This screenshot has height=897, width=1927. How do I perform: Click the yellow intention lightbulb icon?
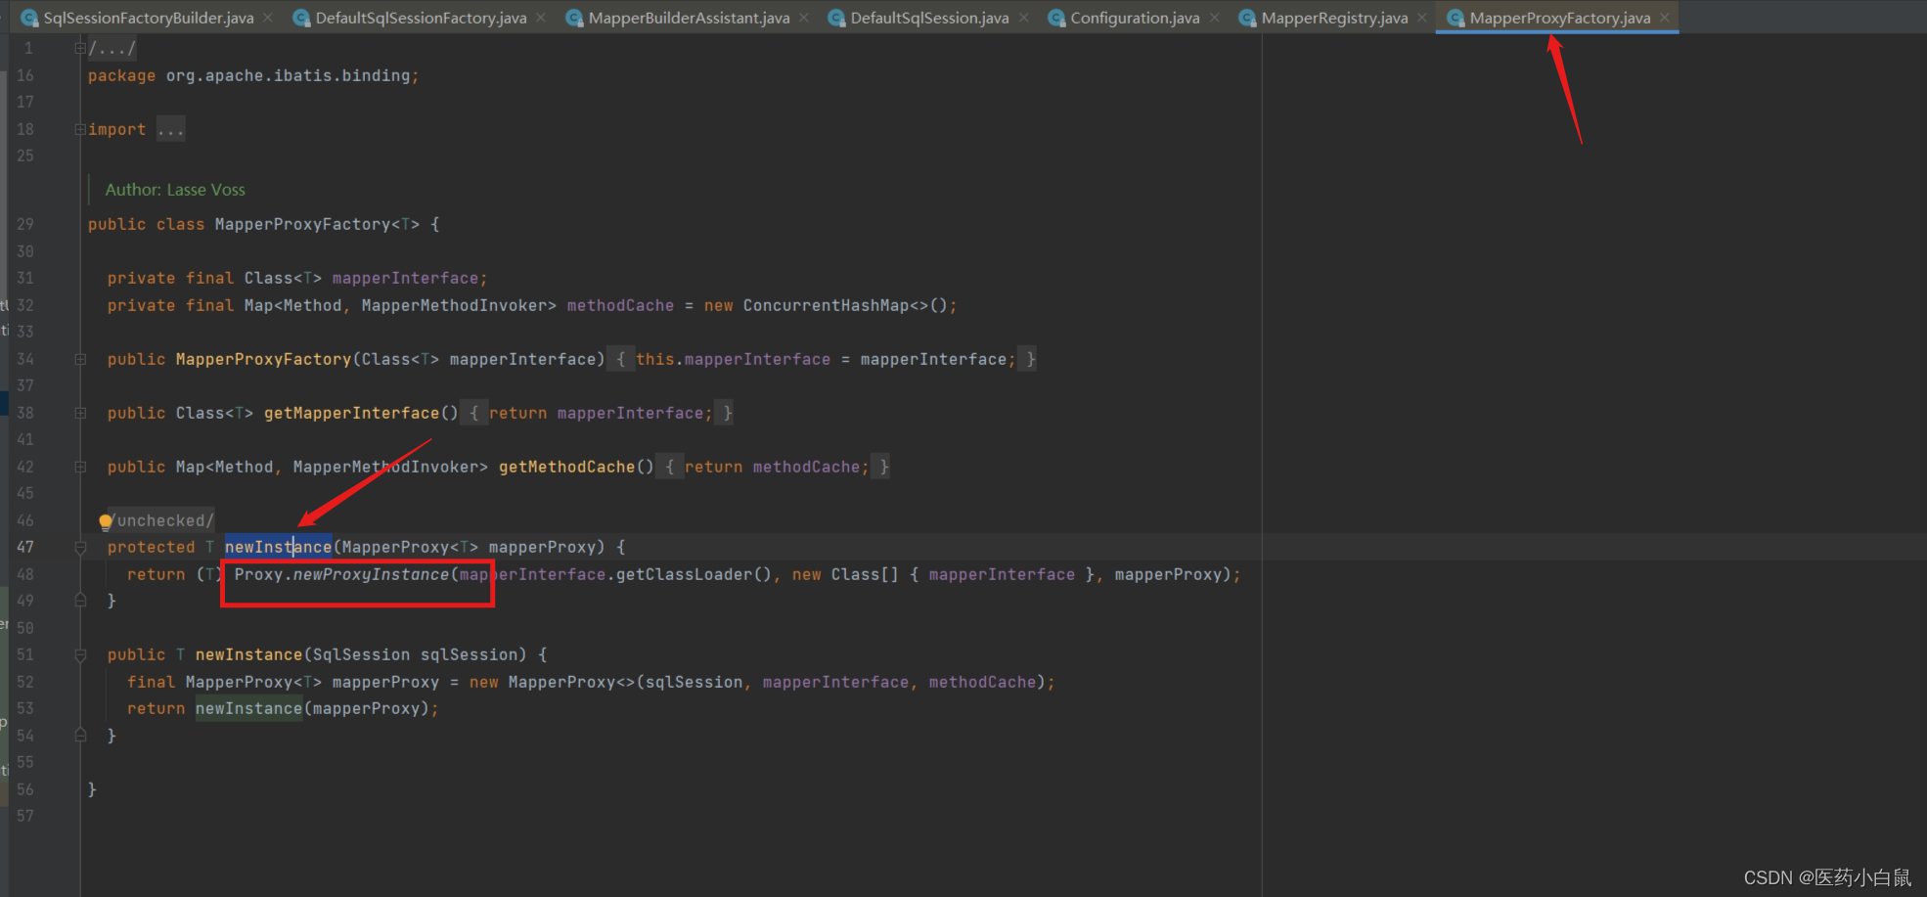click(106, 521)
